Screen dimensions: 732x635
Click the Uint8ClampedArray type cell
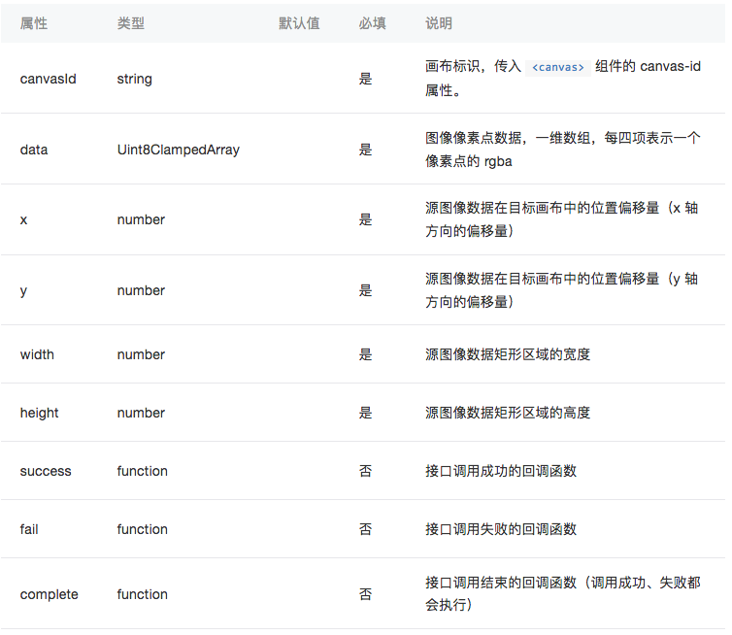point(179,150)
